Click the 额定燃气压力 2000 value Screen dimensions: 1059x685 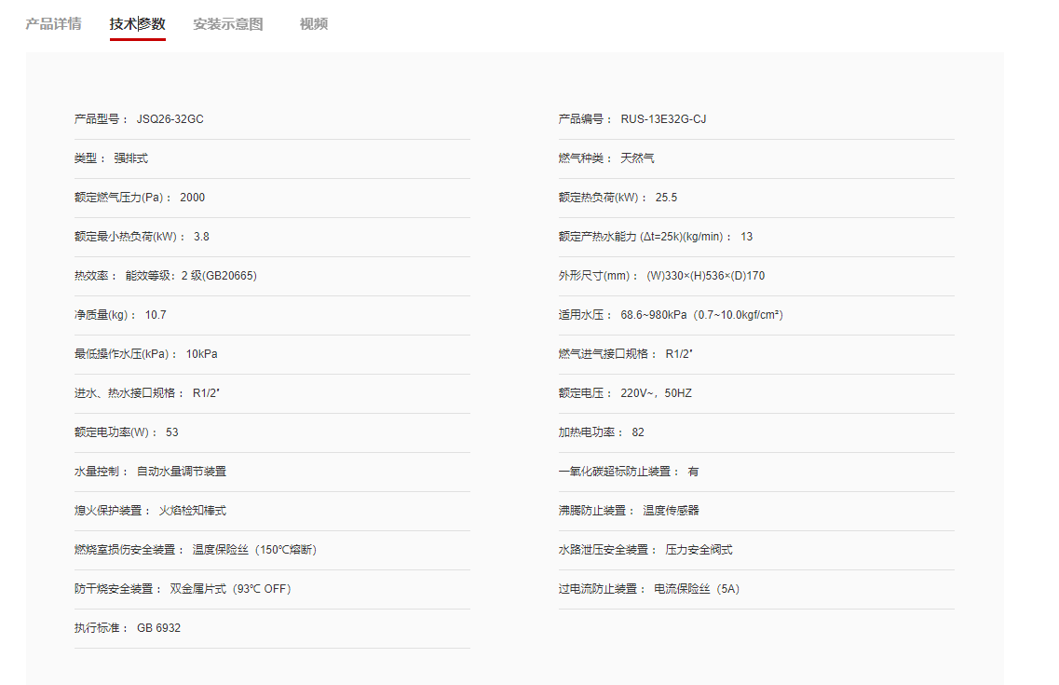(193, 198)
